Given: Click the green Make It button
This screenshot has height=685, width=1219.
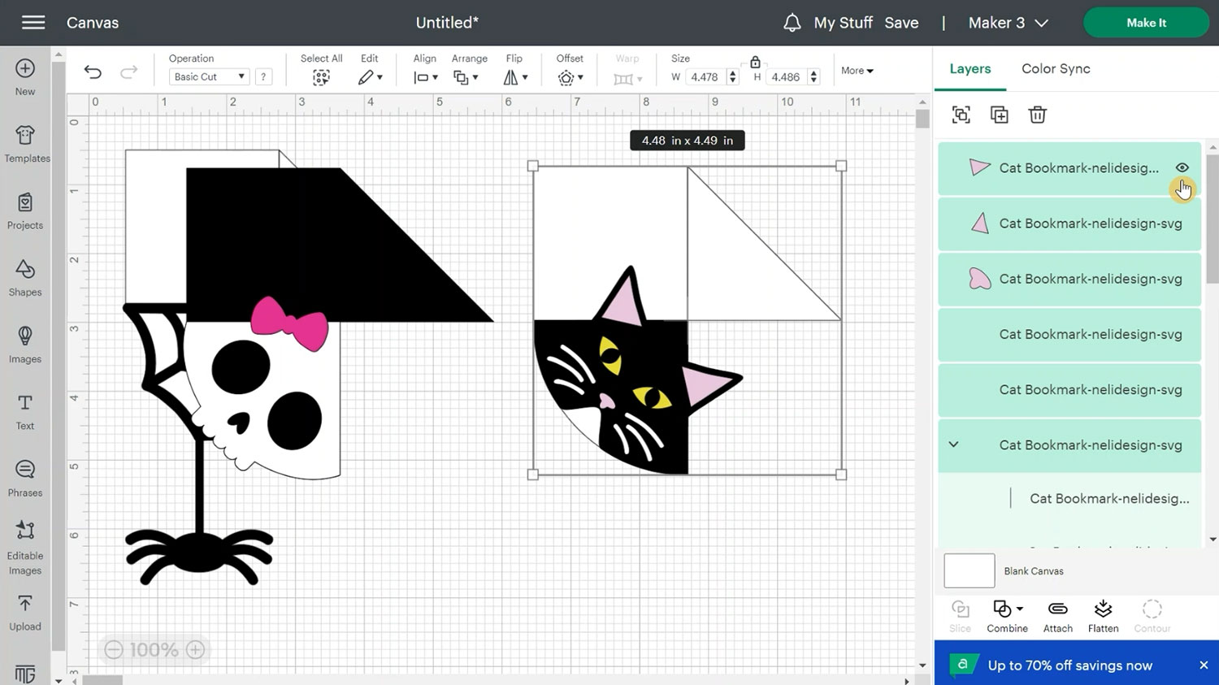Looking at the screenshot, I should tap(1146, 23).
